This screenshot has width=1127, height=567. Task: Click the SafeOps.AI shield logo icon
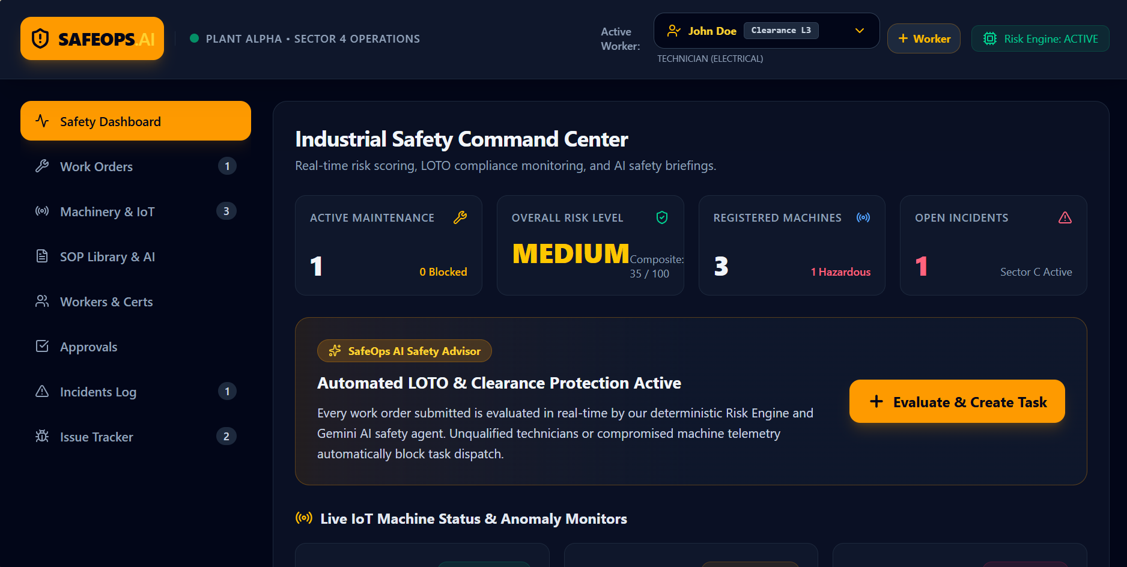[40, 38]
